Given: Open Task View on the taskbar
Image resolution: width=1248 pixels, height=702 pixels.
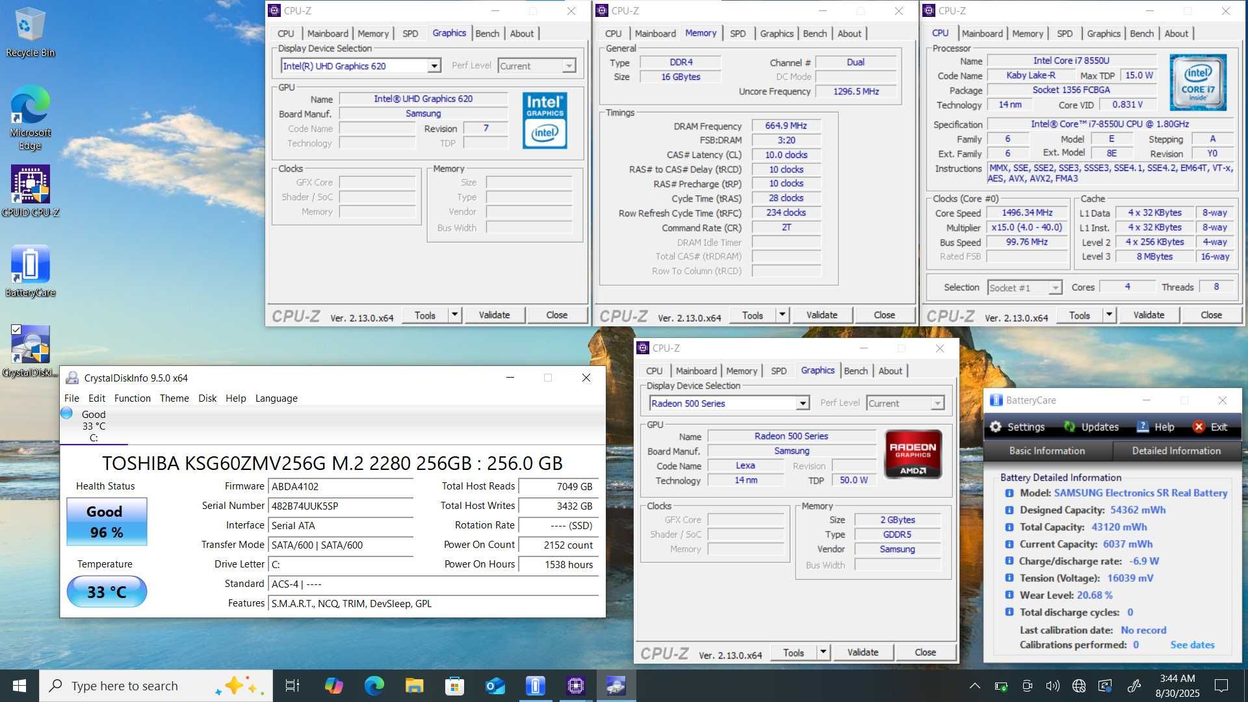Looking at the screenshot, I should pyautogui.click(x=292, y=686).
